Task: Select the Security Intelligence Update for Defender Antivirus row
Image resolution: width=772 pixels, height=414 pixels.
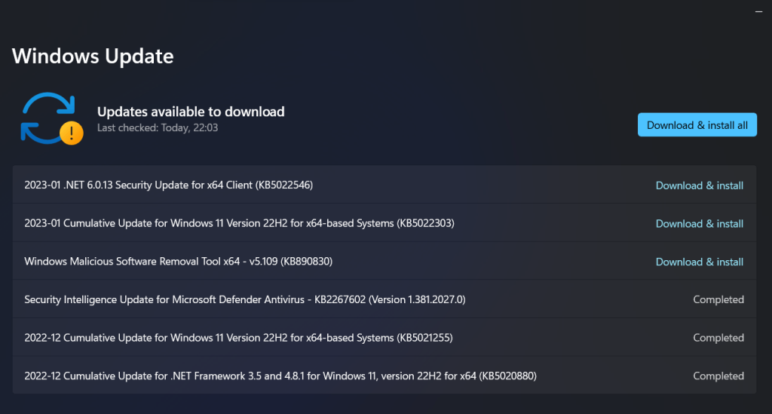Action: [x=384, y=299]
